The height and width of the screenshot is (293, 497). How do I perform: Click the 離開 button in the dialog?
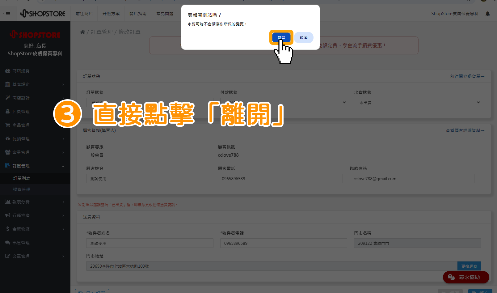(x=281, y=37)
